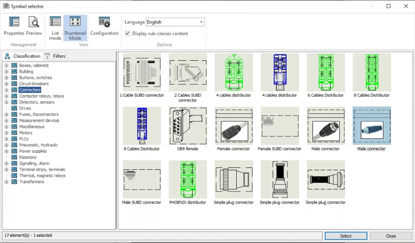
Task: Click the Motors folder icon in the tree
Action: click(x=14, y=133)
